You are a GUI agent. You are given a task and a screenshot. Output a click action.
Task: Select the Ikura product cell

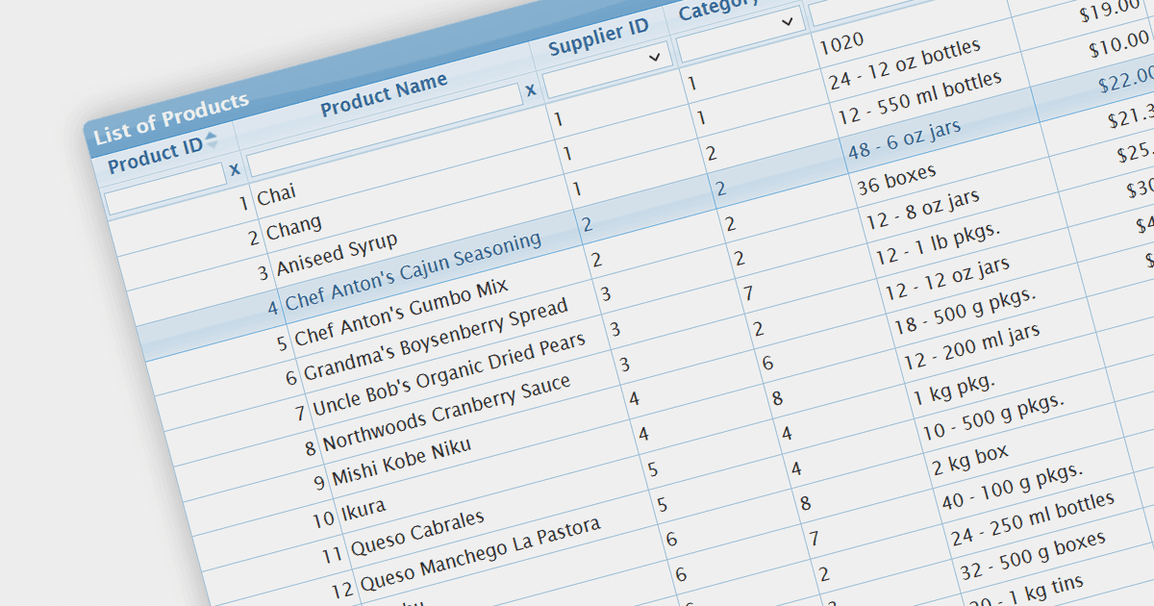(363, 509)
